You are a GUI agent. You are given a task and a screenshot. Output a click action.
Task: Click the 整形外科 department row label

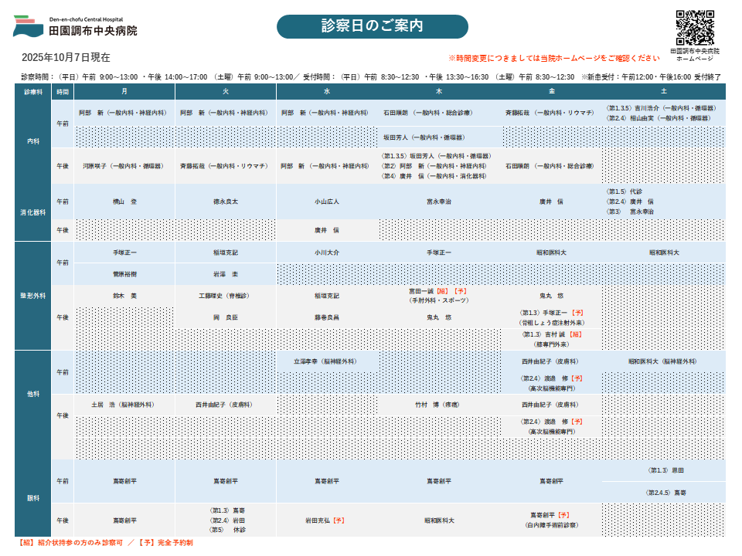(33, 296)
